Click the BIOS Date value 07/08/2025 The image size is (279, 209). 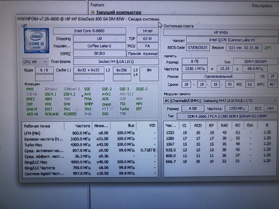click(198, 48)
